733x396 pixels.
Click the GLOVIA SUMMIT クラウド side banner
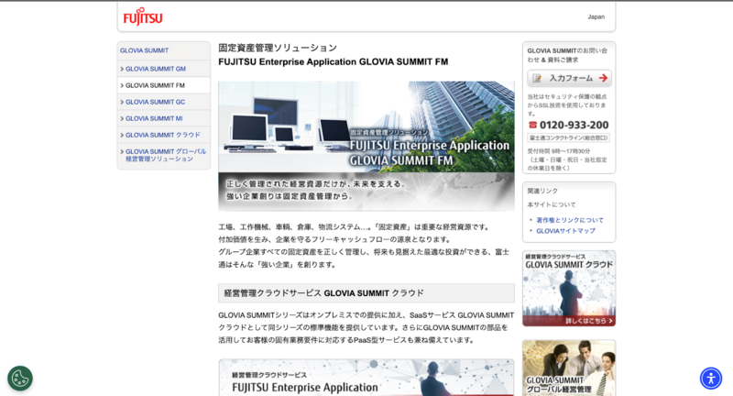(x=569, y=289)
